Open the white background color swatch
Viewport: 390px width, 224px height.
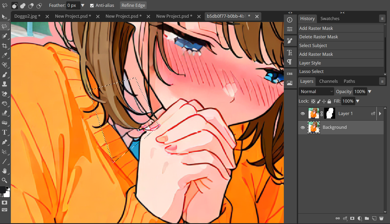pos(7,194)
